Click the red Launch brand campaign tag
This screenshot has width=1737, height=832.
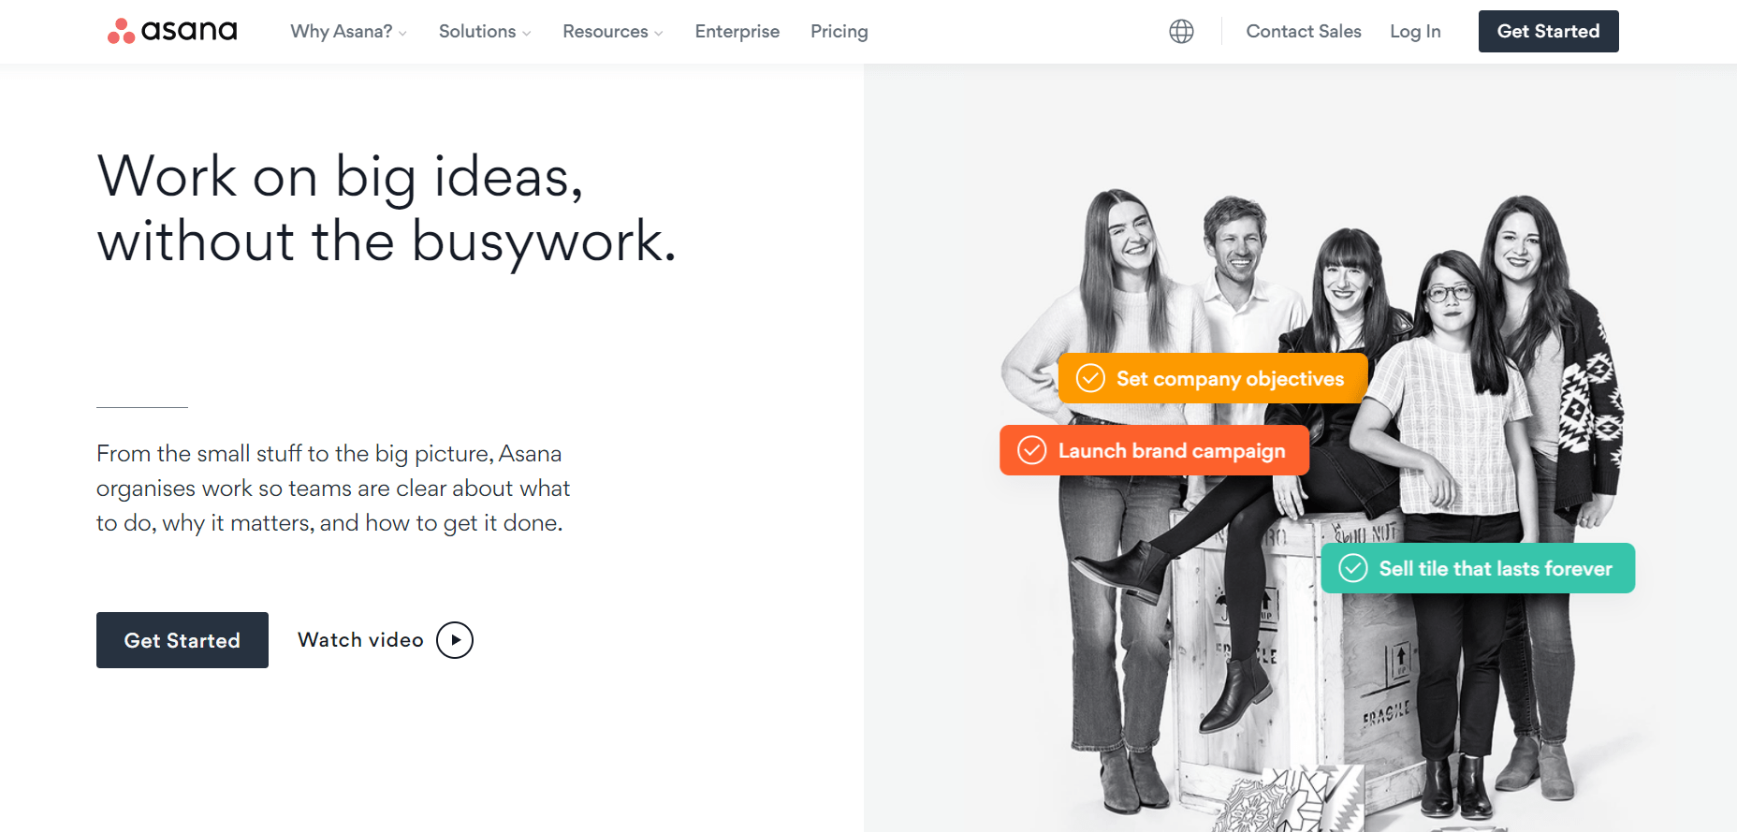pyautogui.click(x=1154, y=450)
